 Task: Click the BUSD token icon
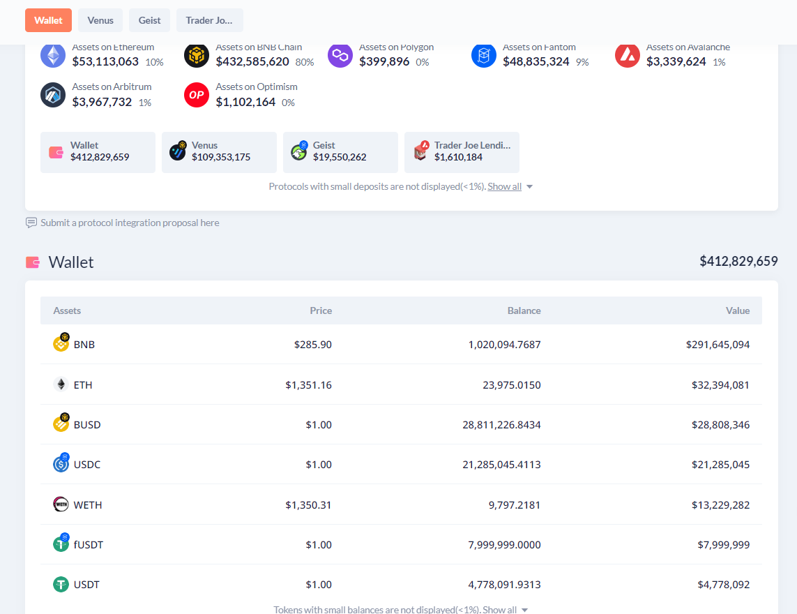click(61, 424)
